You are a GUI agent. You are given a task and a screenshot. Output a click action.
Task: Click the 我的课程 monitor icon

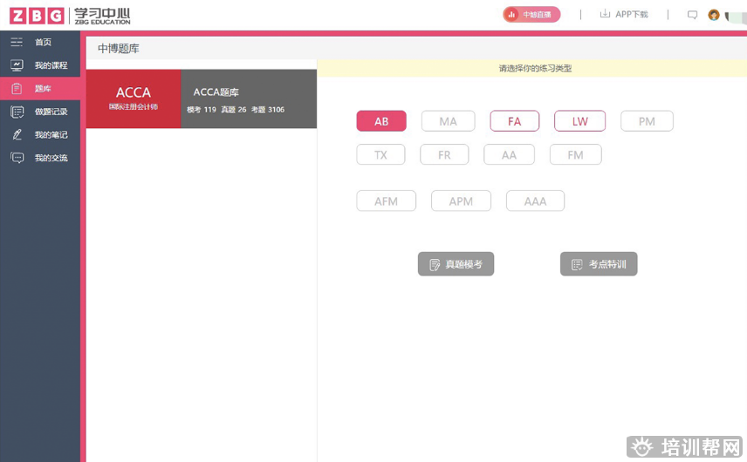(x=17, y=65)
